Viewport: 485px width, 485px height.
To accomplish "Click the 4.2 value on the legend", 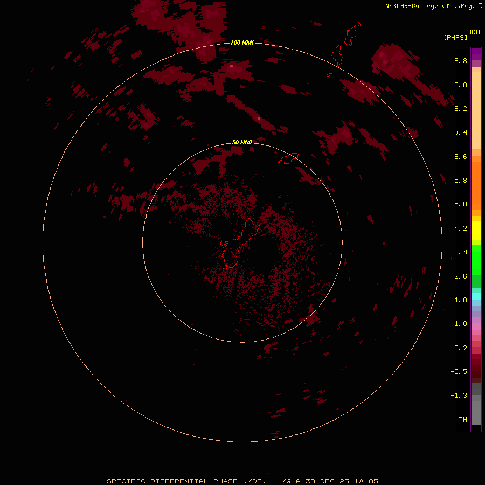I will tap(461, 228).
